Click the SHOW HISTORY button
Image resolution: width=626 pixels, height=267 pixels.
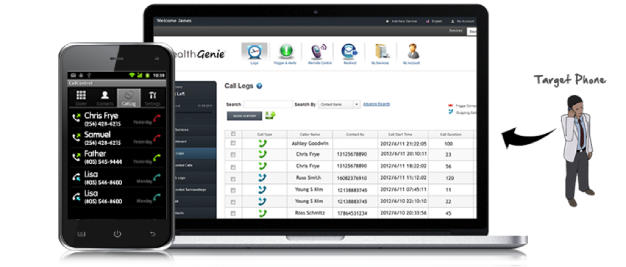(245, 116)
